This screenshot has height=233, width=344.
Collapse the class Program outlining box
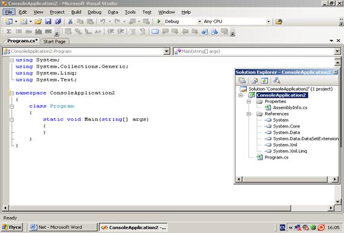[12, 106]
